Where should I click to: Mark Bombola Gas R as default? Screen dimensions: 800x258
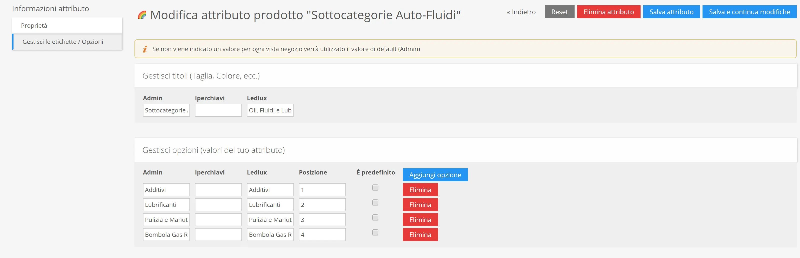(x=375, y=232)
